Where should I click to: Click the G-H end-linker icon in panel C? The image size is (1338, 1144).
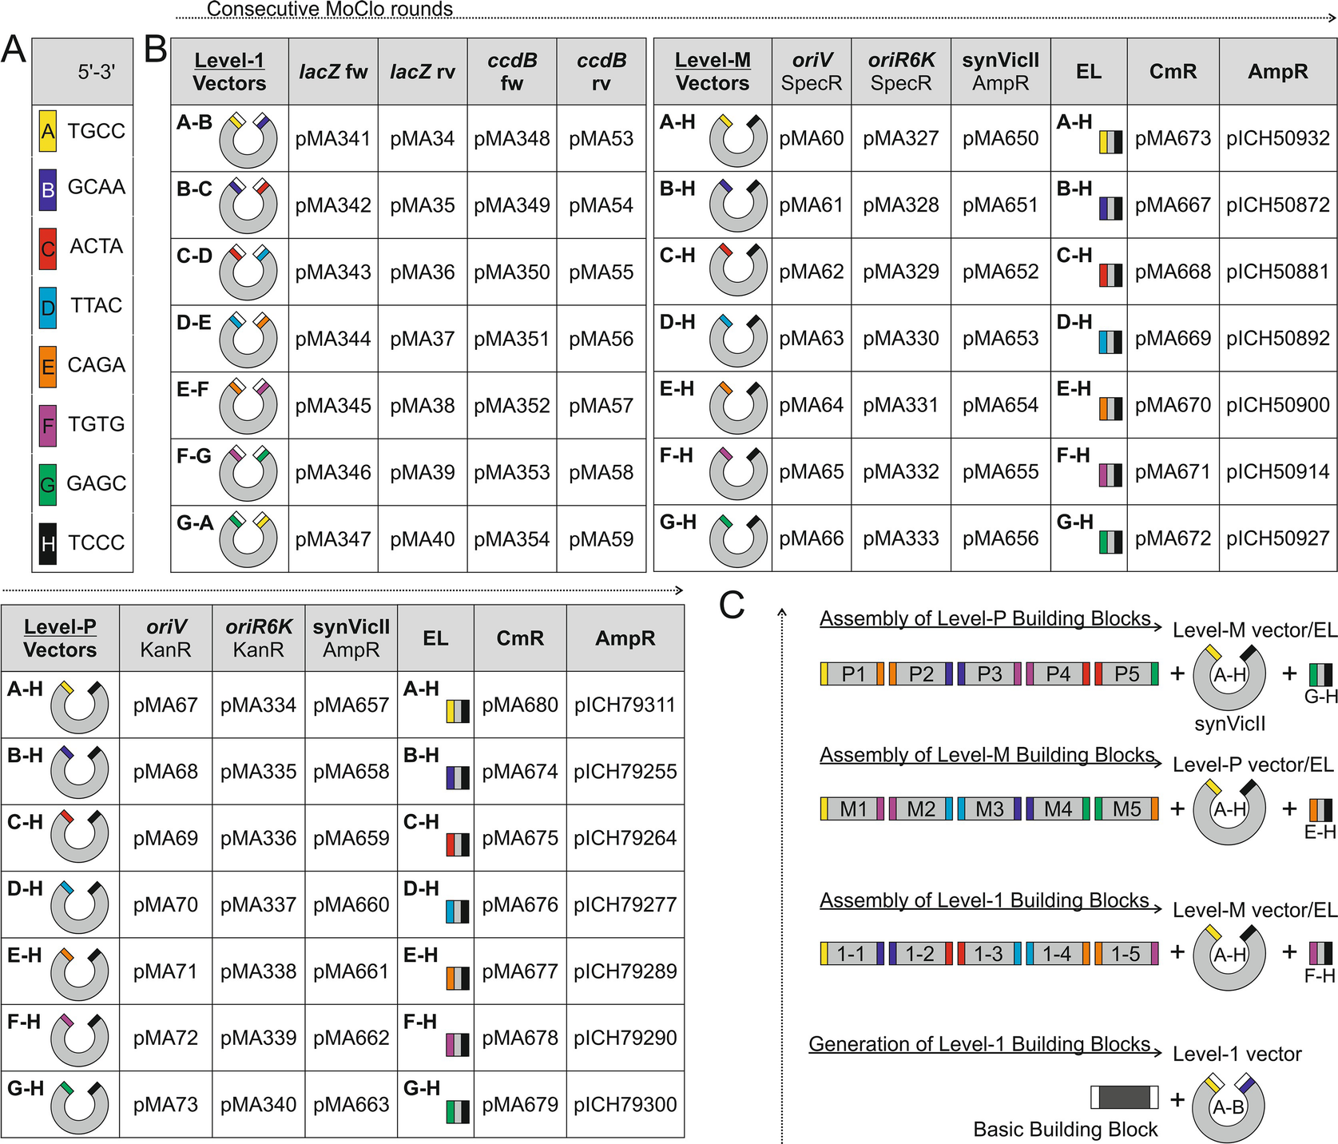tap(1321, 674)
